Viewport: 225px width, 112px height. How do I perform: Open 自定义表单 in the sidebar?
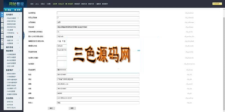coord(11,66)
